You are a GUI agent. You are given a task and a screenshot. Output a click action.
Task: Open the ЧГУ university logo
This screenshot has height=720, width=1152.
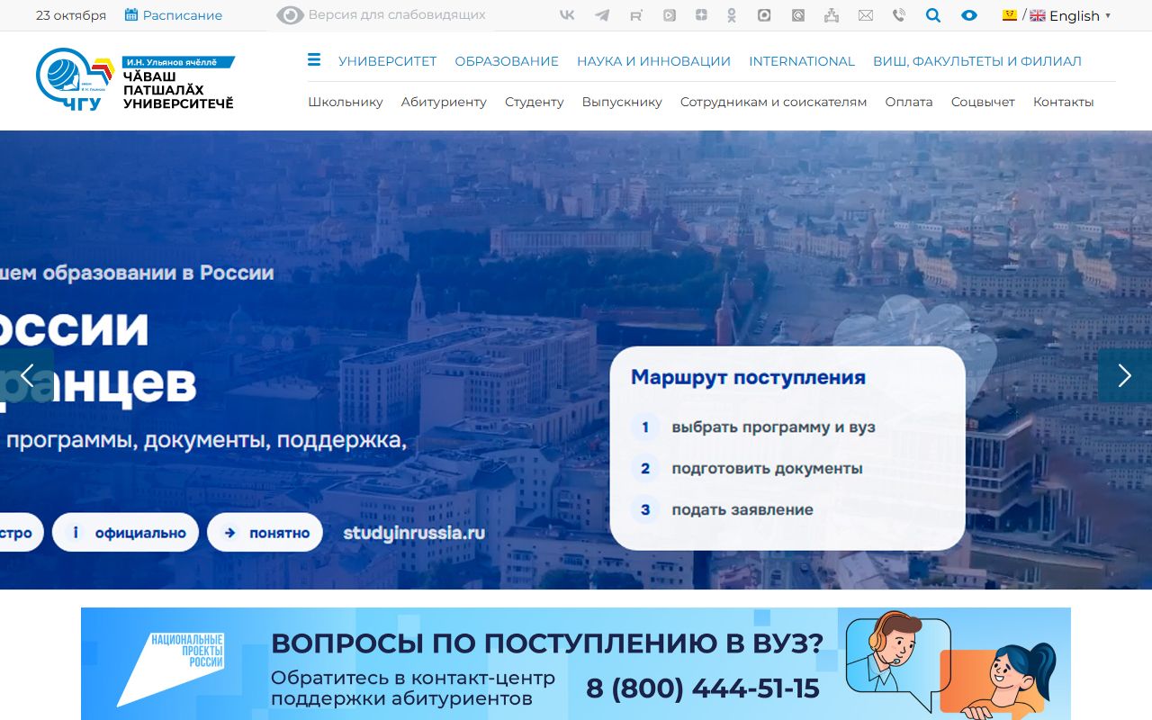pos(76,79)
